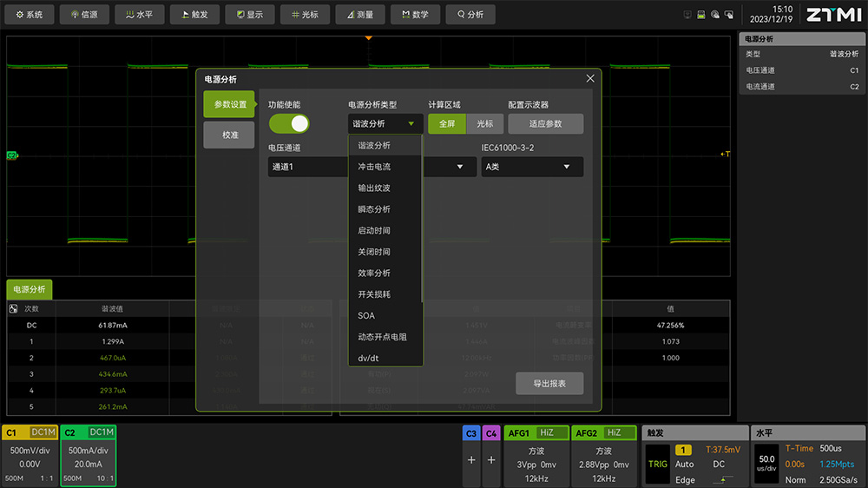Open the IEC61000-3-2 class dropdown
868x488 pixels.
[532, 167]
